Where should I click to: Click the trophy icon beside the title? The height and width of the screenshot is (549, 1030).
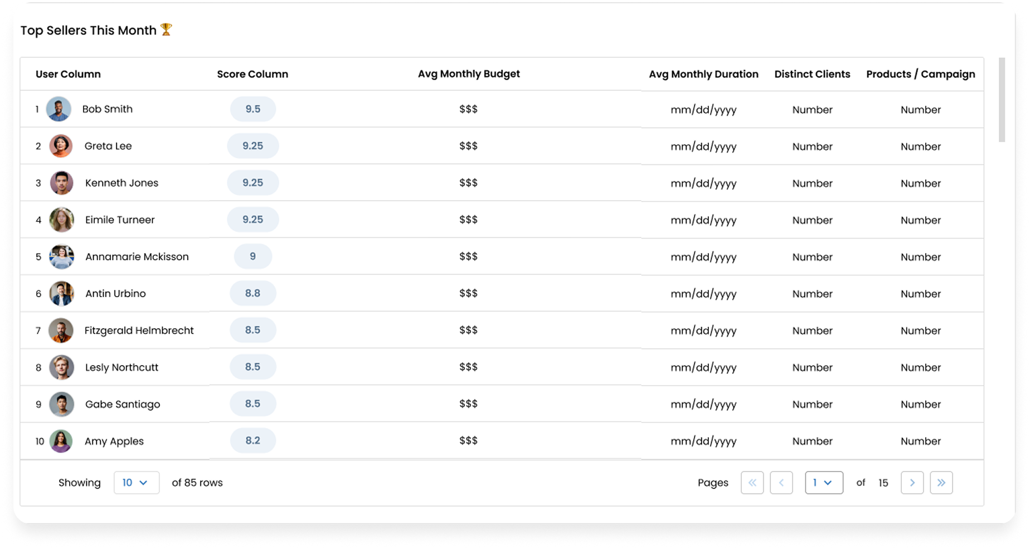point(166,30)
